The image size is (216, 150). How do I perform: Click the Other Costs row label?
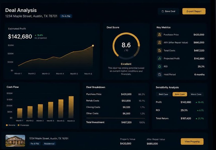tap(92, 113)
